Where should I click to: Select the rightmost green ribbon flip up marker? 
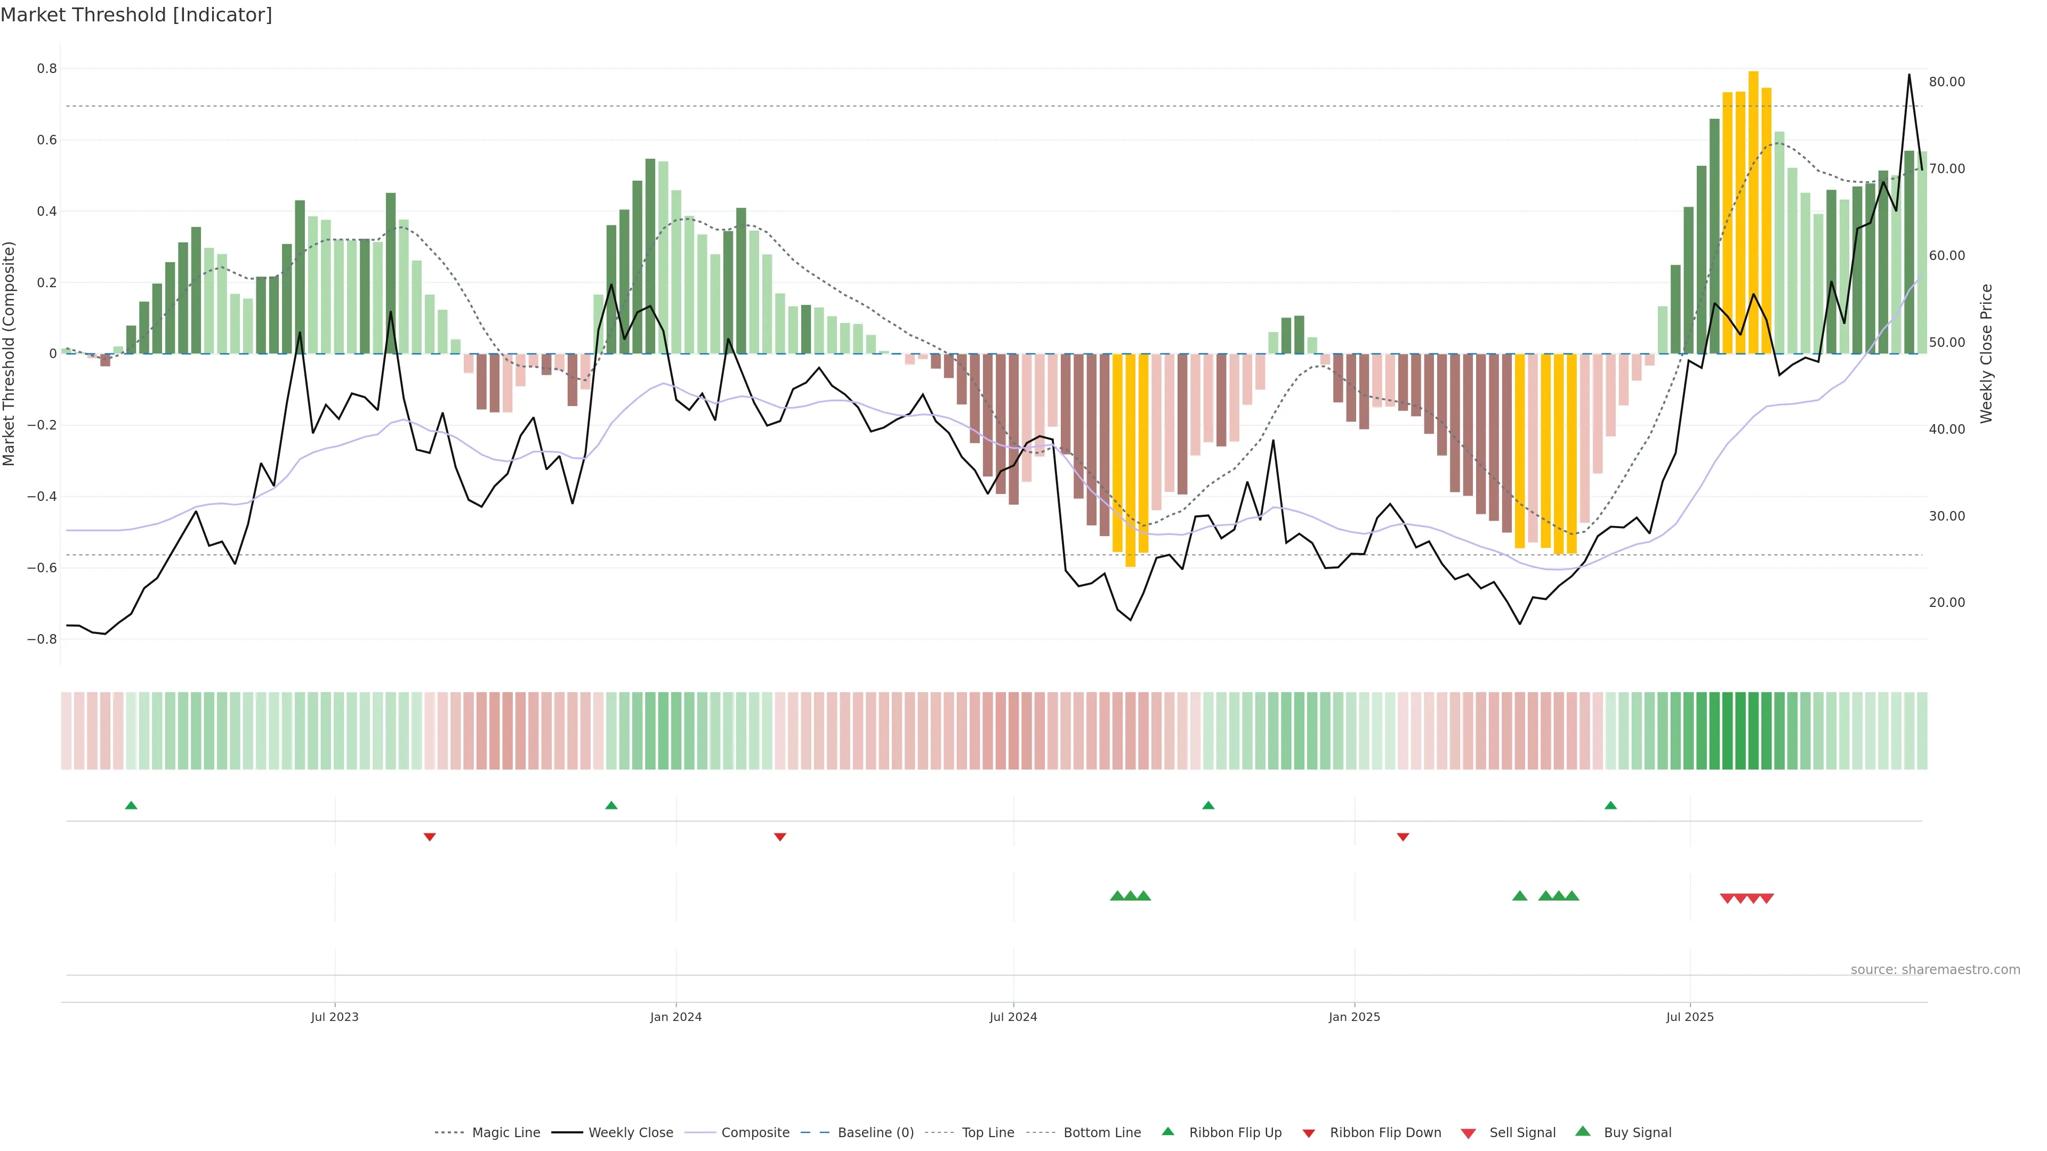point(1610,806)
